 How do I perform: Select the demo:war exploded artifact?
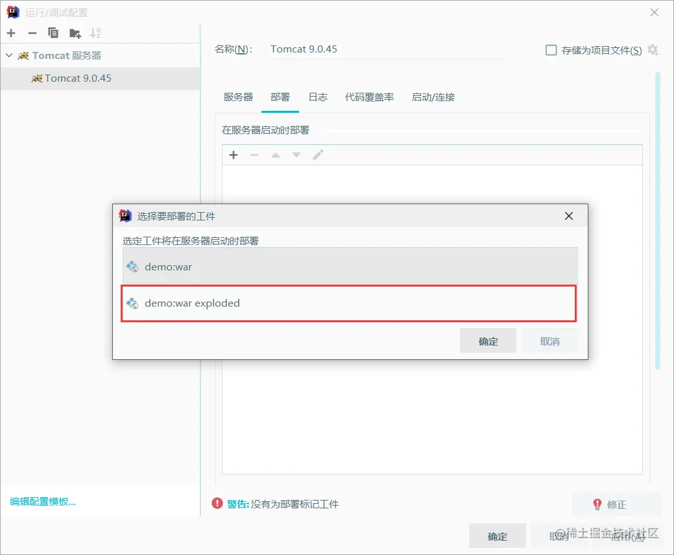pos(348,303)
